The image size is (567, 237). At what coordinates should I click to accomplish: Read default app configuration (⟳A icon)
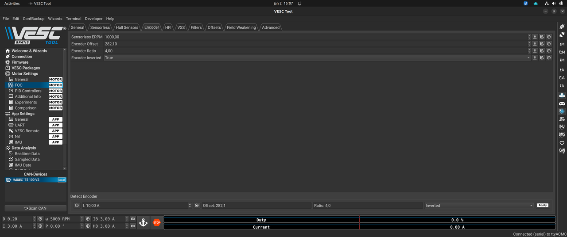[562, 78]
